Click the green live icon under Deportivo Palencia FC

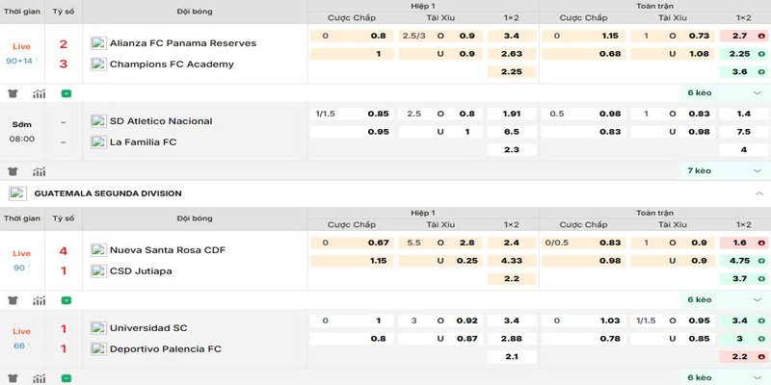pyautogui.click(x=66, y=377)
